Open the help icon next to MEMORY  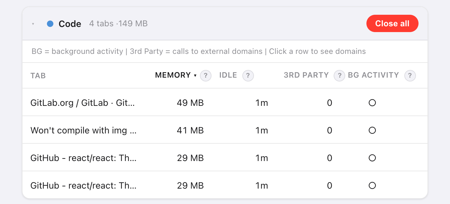[x=206, y=76]
